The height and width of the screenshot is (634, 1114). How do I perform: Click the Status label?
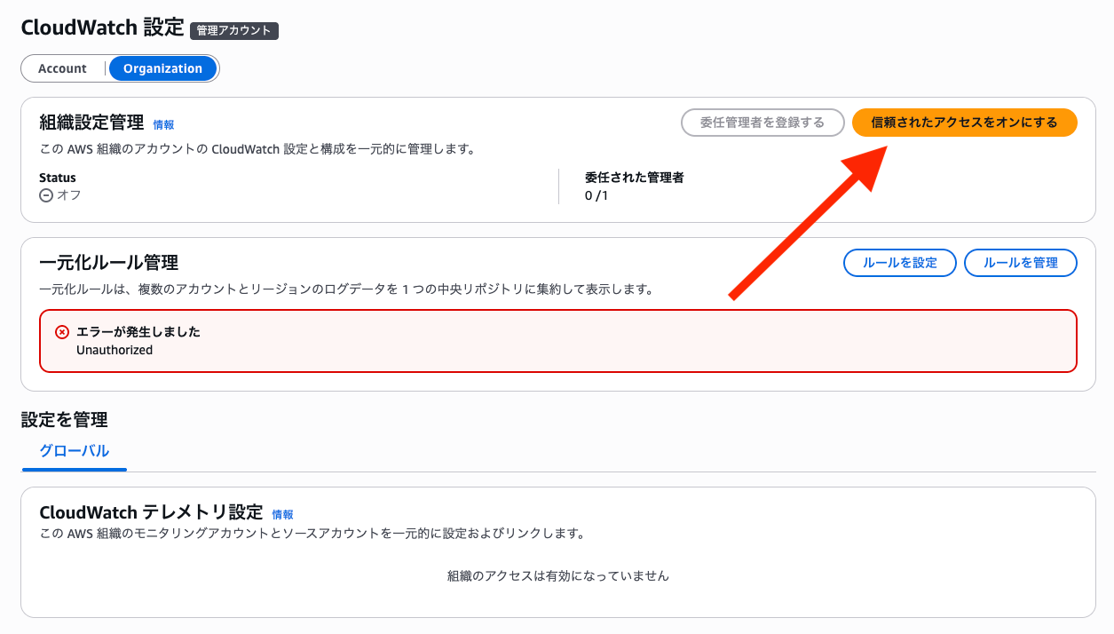[x=58, y=178]
